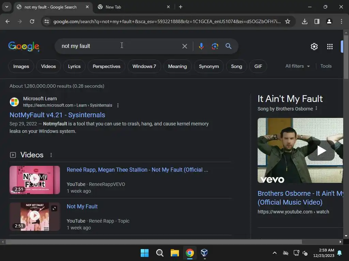The width and height of the screenshot is (349, 261).
Task: Filter results by Lyrics
Action: coord(74,66)
